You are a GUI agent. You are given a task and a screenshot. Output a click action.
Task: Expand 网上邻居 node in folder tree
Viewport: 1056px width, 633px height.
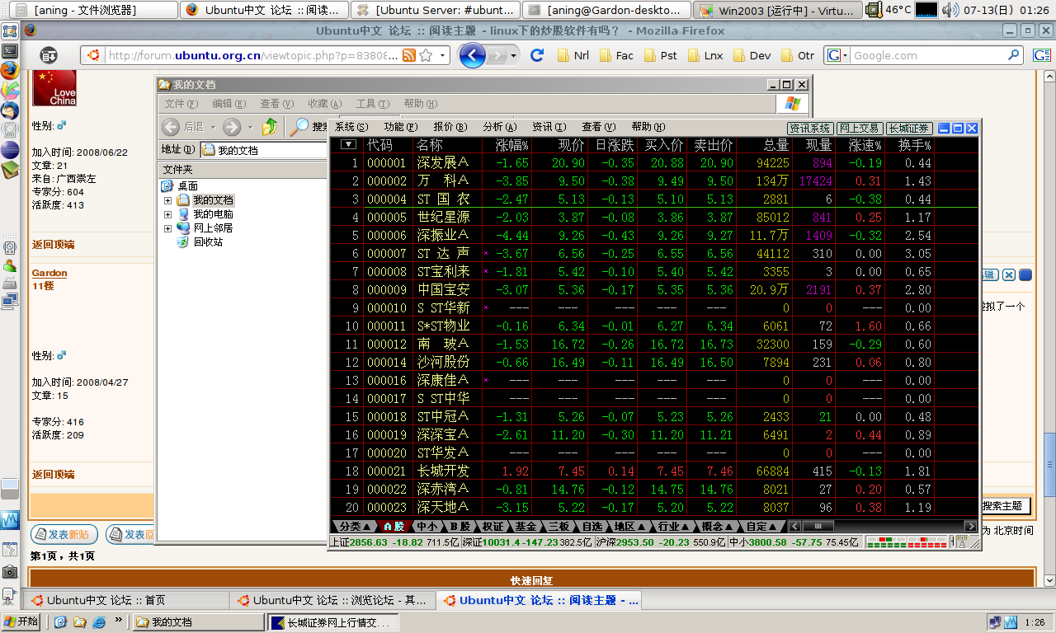pos(167,228)
